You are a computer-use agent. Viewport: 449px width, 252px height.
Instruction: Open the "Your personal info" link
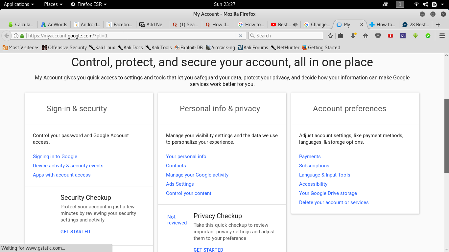(186, 157)
